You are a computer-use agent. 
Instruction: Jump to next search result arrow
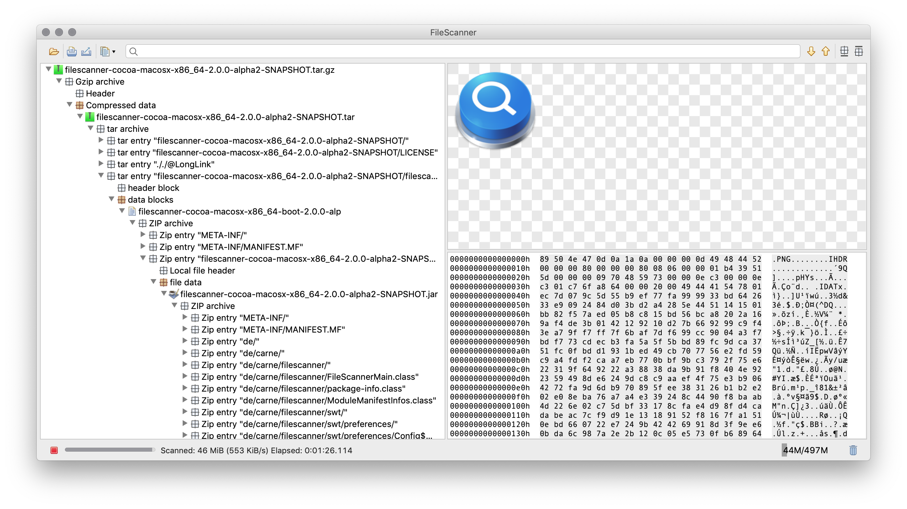point(811,52)
